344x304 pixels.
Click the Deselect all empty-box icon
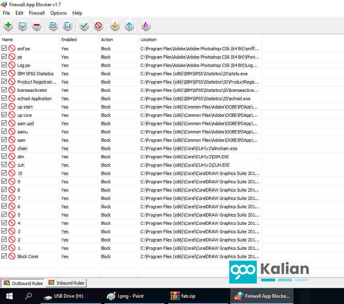tap(68, 26)
